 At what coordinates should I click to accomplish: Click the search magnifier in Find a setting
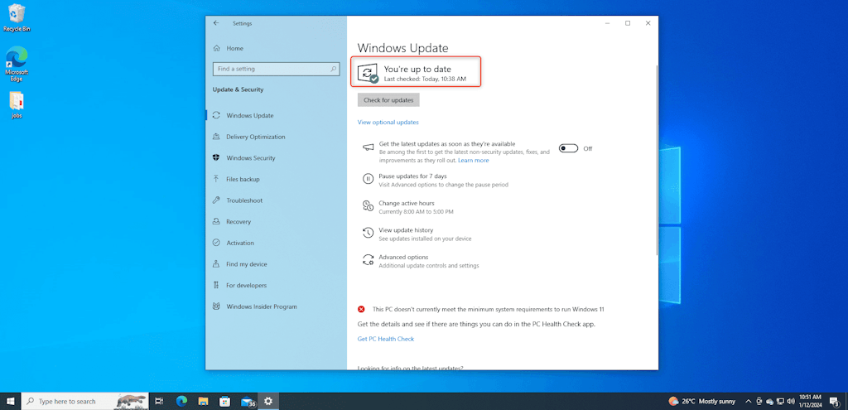coord(333,70)
